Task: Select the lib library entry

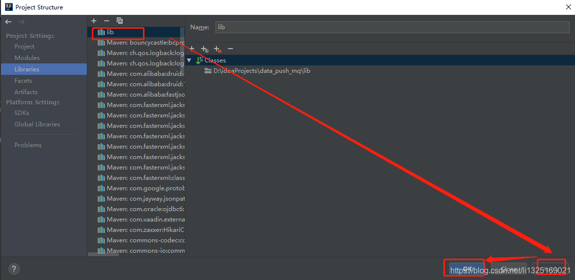Action: point(136,32)
